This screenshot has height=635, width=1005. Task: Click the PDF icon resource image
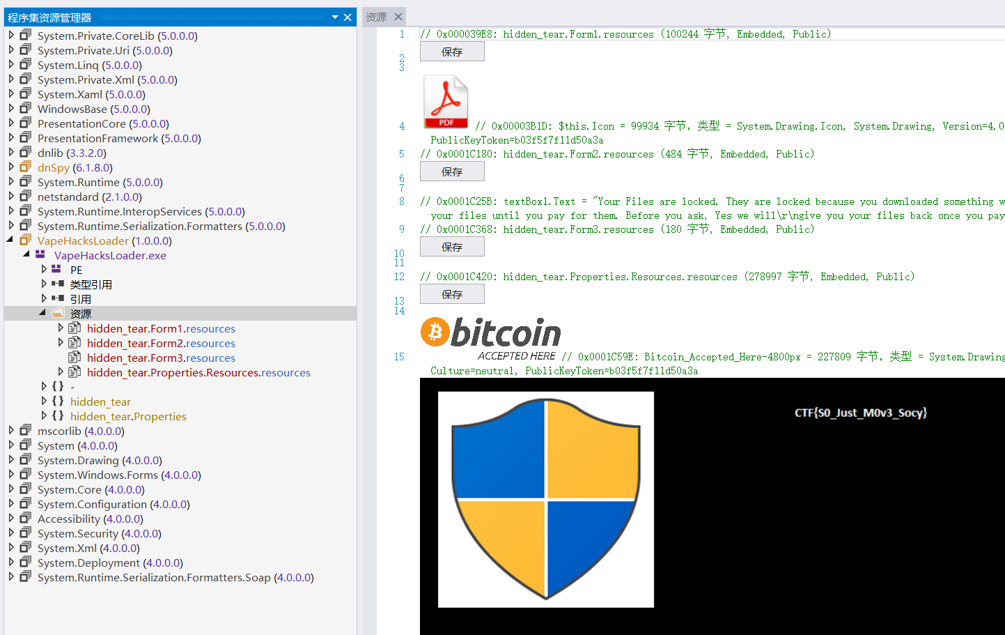pyautogui.click(x=446, y=102)
